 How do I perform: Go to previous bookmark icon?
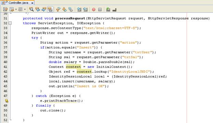[58, 9]
